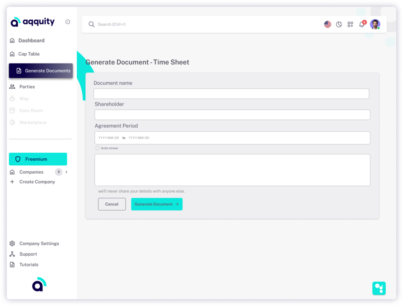Click the search magnifier icon

click(91, 24)
